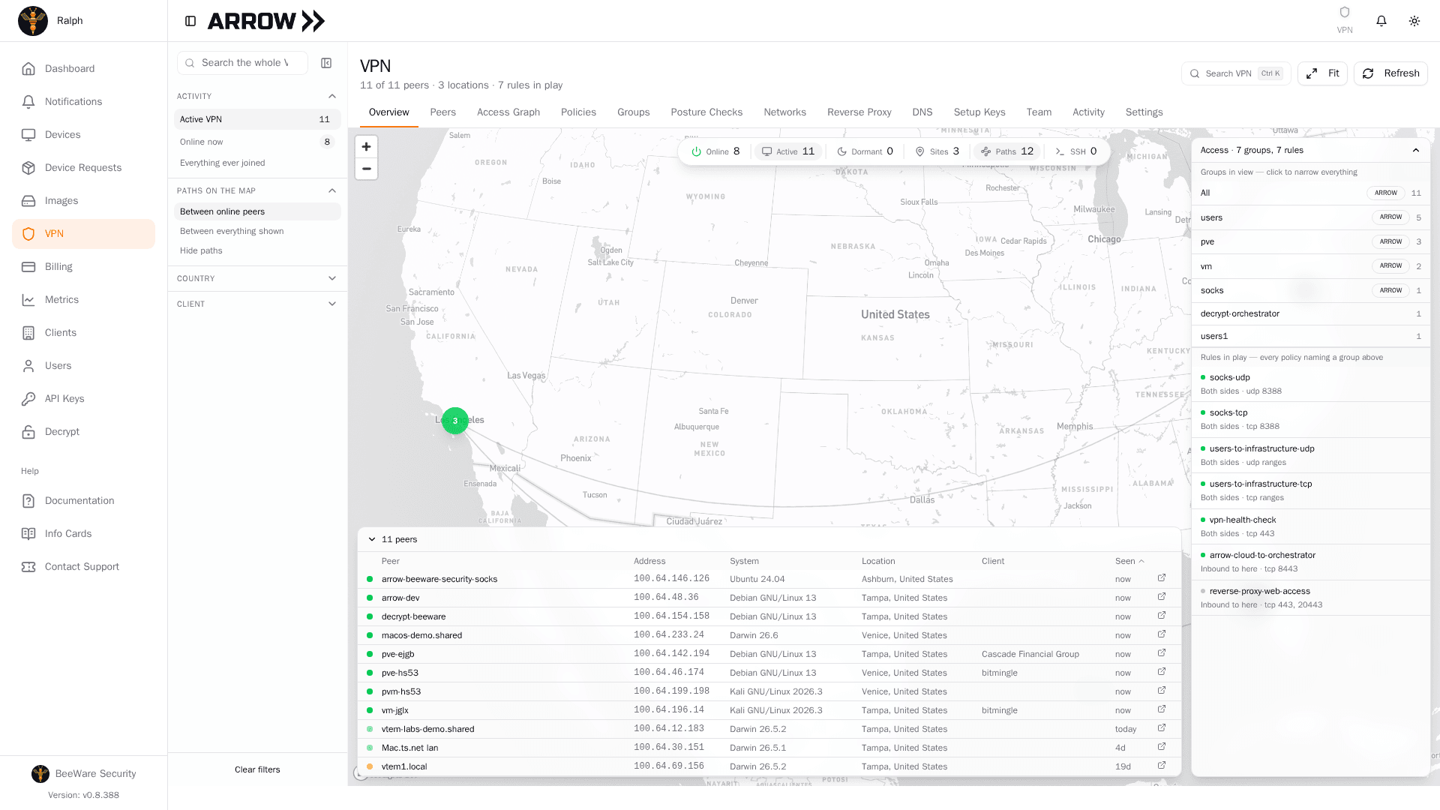The height and width of the screenshot is (810, 1440).
Task: Choose Between online peers paths option
Action: (x=257, y=211)
